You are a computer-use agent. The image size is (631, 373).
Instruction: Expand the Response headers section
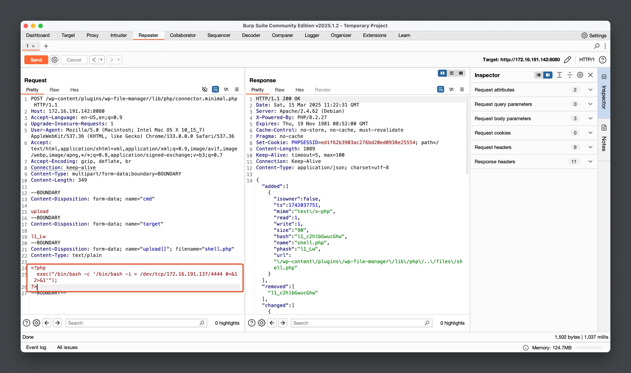[590, 162]
